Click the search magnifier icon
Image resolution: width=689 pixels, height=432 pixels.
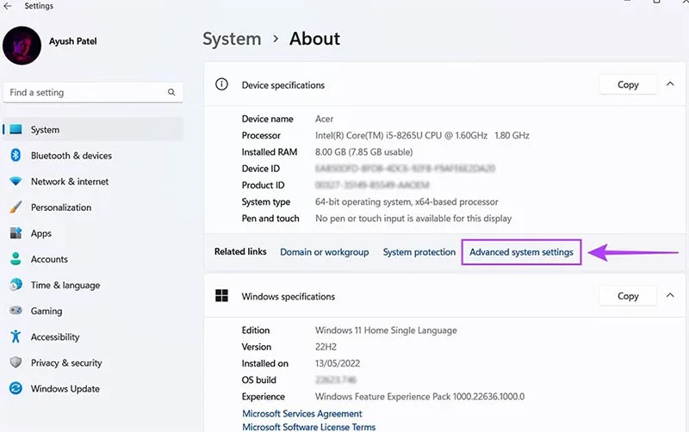point(171,92)
